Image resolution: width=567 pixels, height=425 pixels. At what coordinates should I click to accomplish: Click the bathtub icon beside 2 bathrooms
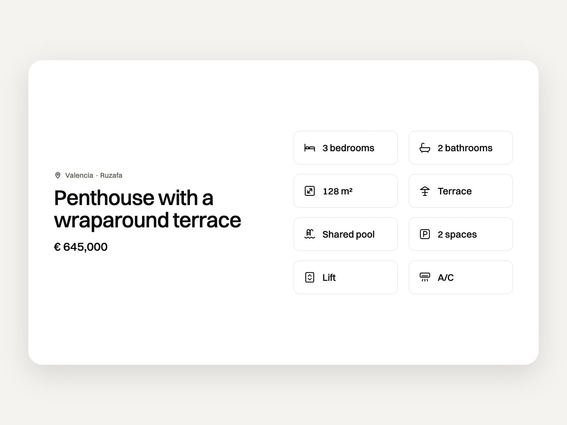[x=425, y=148]
